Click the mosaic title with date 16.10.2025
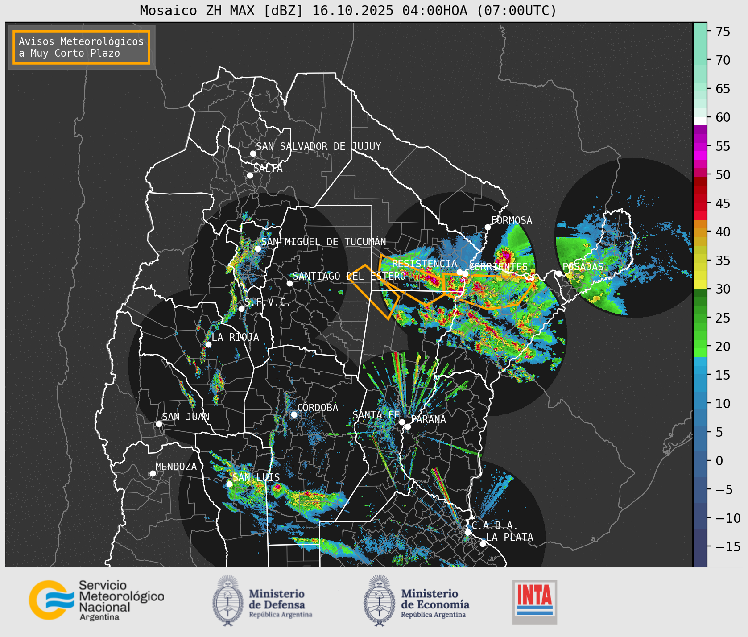The height and width of the screenshot is (637, 748). [348, 11]
